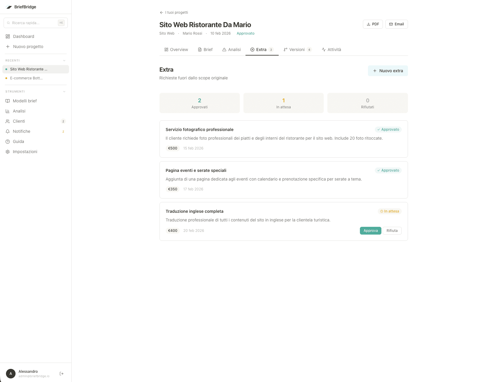Open the Guida help icon

[x=7, y=141]
